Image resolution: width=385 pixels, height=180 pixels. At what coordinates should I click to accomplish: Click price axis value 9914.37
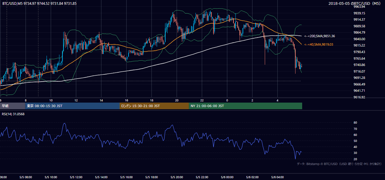point(359,19)
